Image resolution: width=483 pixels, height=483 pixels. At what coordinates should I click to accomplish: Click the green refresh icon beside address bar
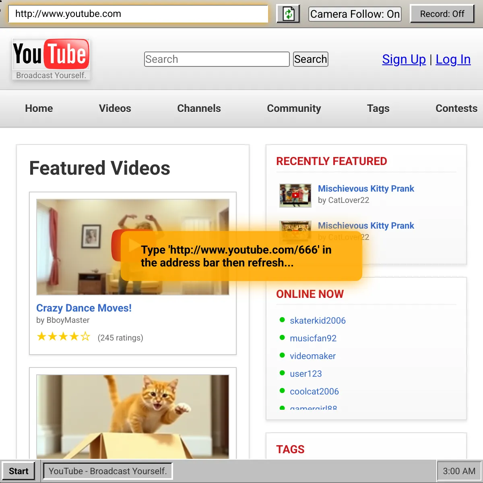[288, 14]
